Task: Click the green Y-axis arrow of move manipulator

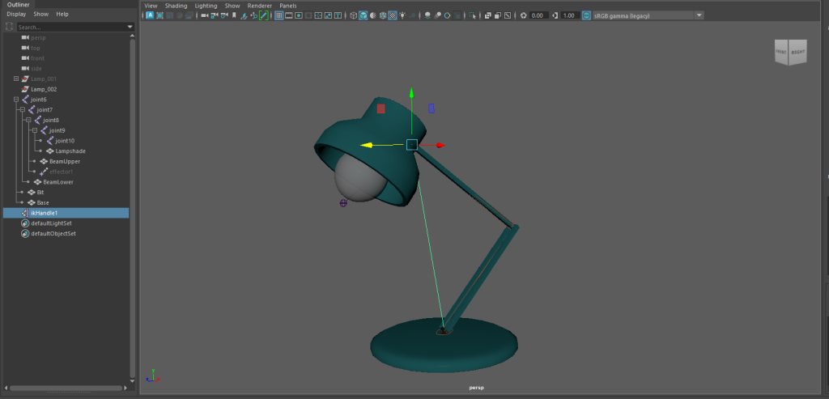Action: coord(411,95)
